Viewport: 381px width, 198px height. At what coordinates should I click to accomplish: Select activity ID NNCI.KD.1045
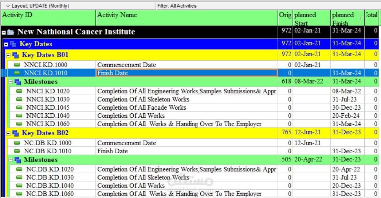point(48,108)
